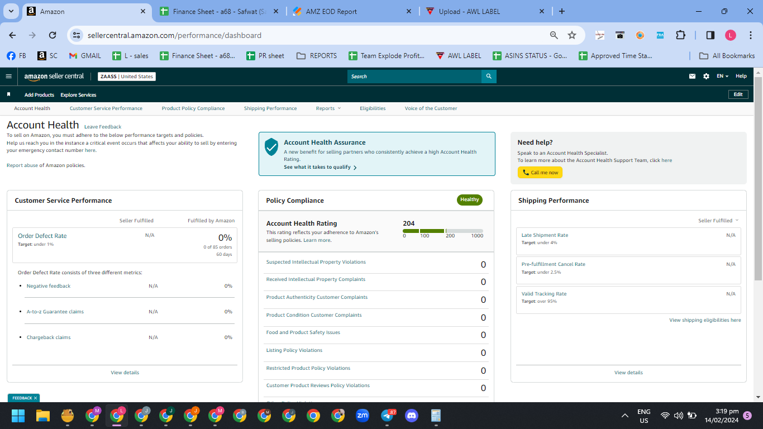Open Suspected Intellectual Property Violations
763x429 pixels.
click(316, 262)
